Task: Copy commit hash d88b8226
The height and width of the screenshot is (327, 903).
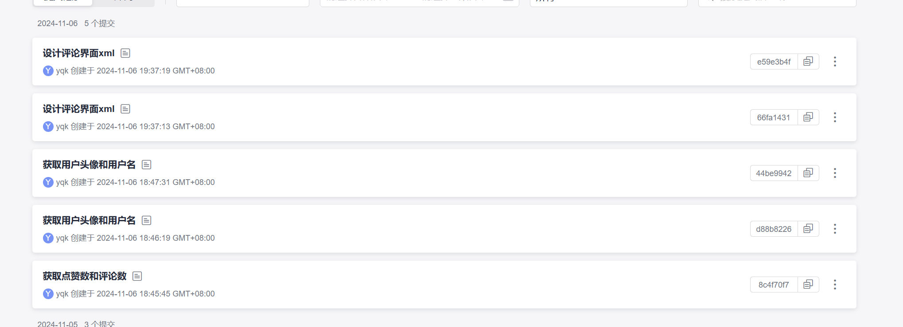Action: pyautogui.click(x=808, y=229)
